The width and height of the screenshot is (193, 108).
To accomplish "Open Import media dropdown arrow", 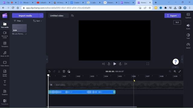I will coord(41,16).
